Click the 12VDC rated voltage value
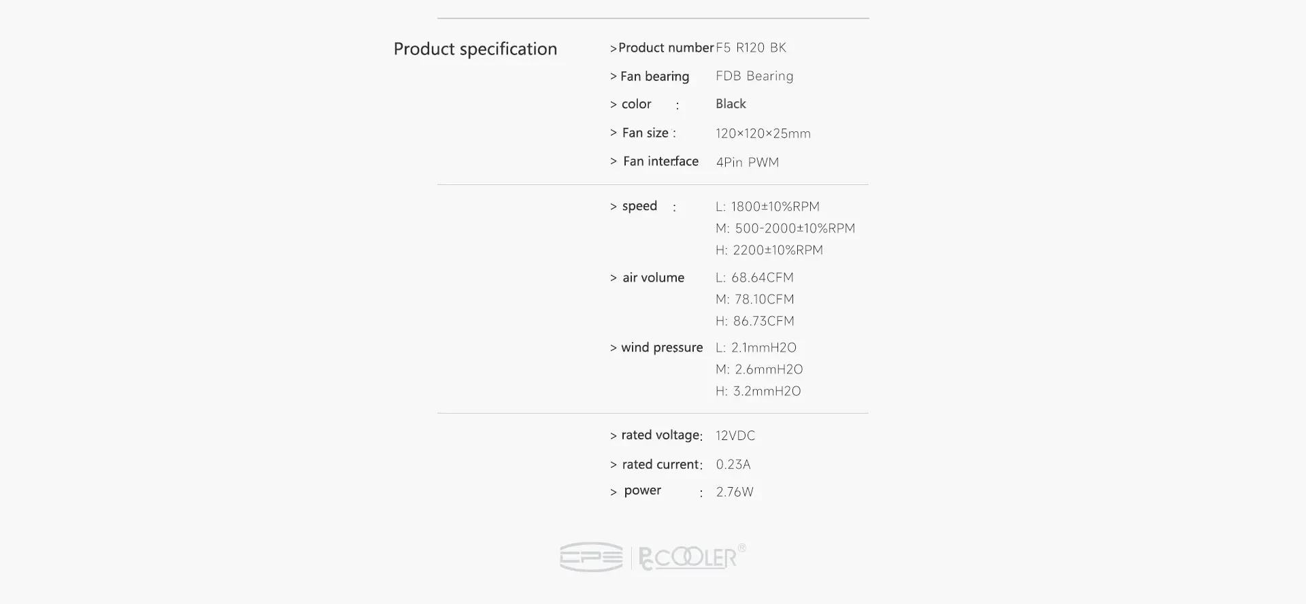The width and height of the screenshot is (1306, 604). pyautogui.click(x=735, y=435)
